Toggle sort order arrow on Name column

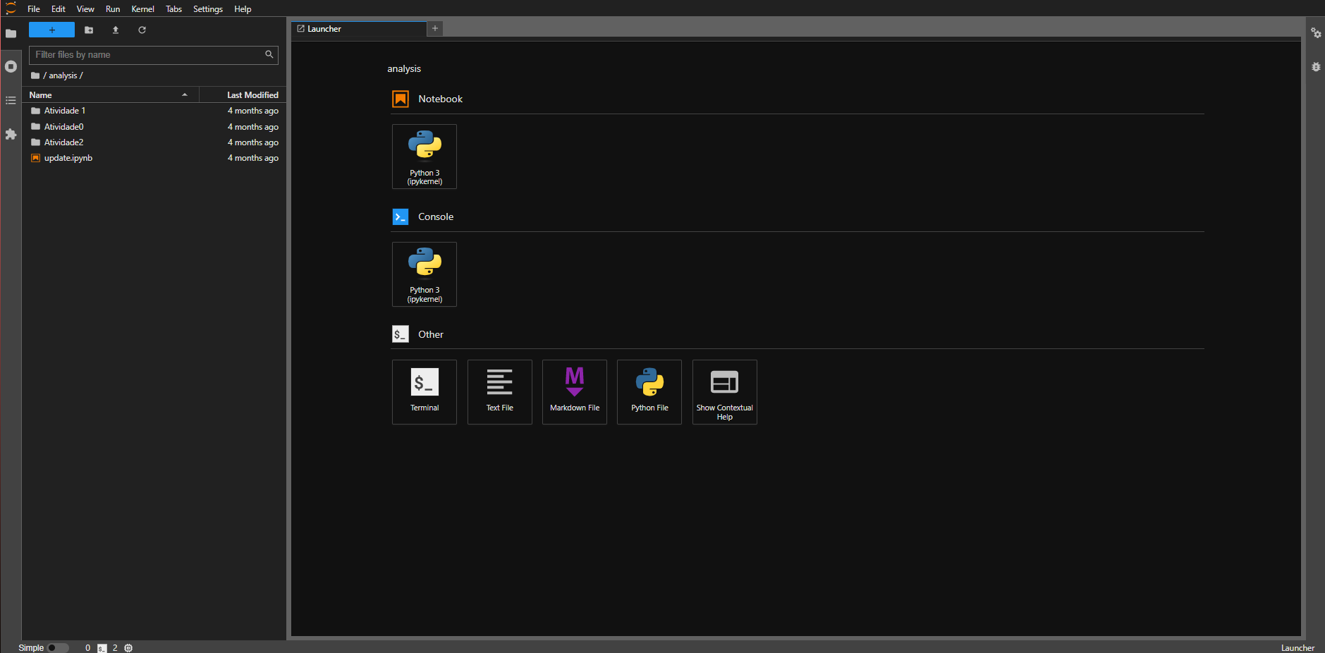click(x=185, y=94)
